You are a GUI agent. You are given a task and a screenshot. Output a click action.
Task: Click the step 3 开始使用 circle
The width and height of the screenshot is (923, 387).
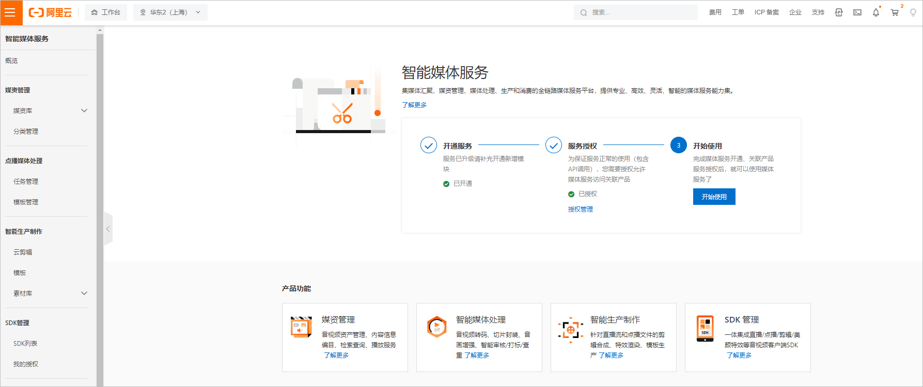point(679,146)
